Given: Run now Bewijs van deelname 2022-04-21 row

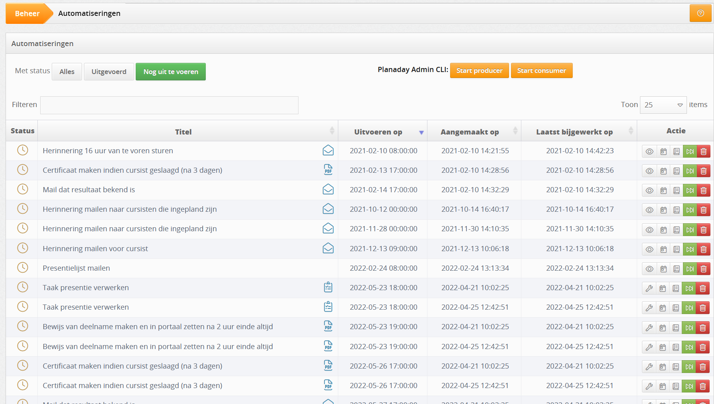Looking at the screenshot, I should [689, 328].
